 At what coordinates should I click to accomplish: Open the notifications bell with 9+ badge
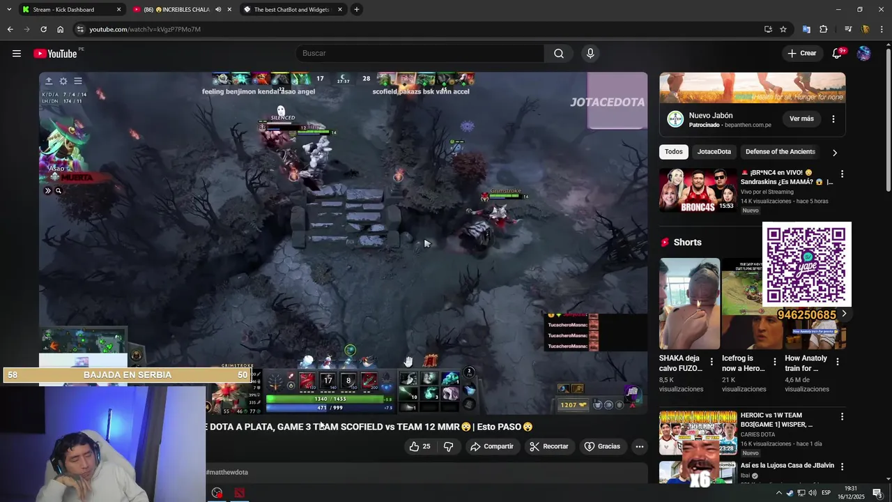click(838, 53)
